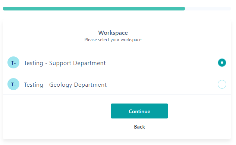
Task: Click the 'Please select your workspace' subtitle
Action: click(x=113, y=40)
